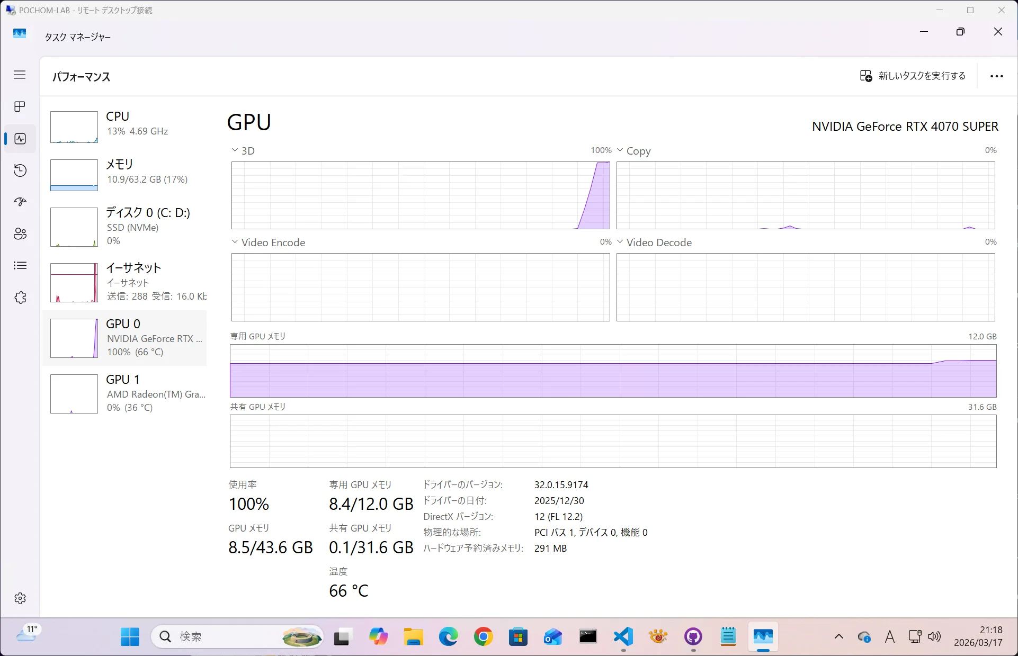This screenshot has width=1018, height=656.
Task: Collapse the 3D graph section
Action: click(235, 150)
